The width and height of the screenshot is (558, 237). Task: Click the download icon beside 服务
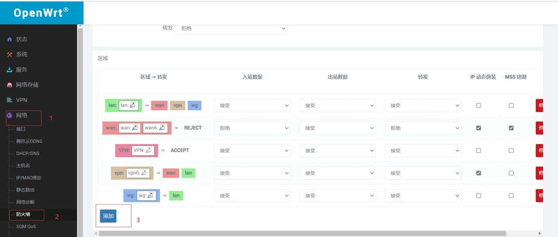click(x=10, y=70)
